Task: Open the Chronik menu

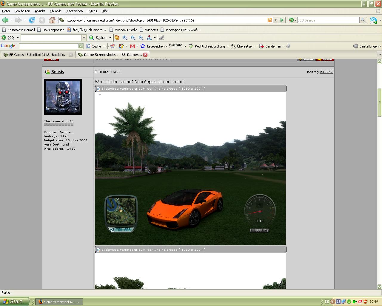Action: [x=56, y=11]
